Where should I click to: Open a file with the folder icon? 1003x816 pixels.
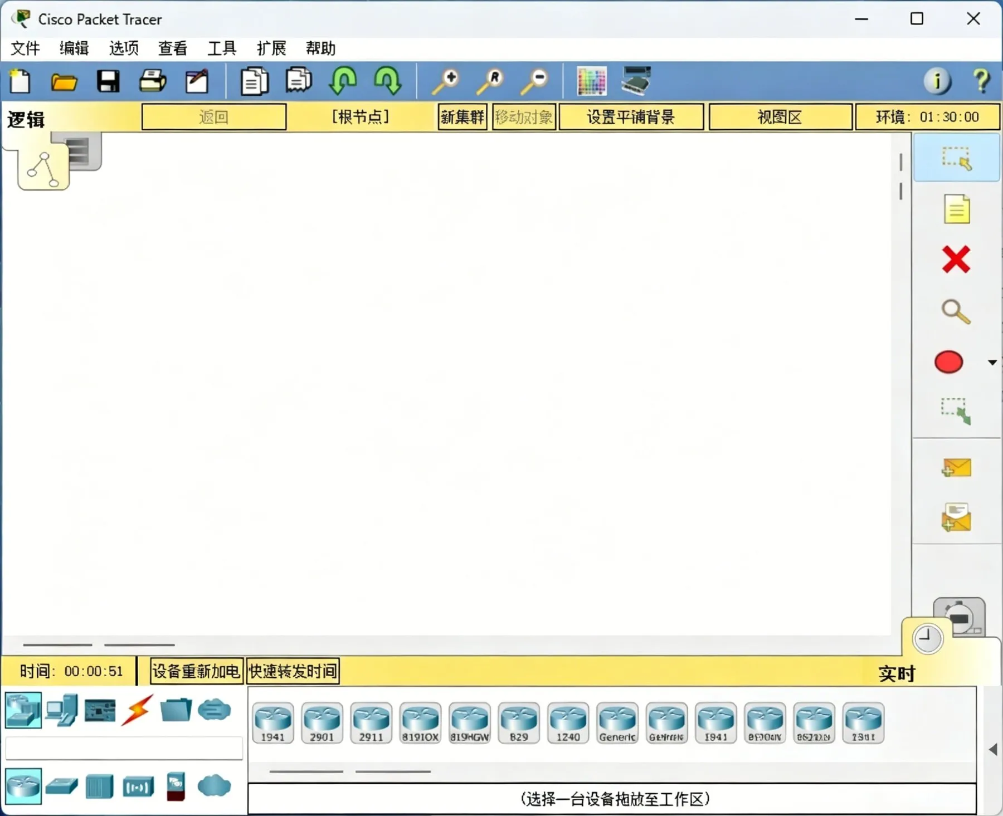pos(64,82)
